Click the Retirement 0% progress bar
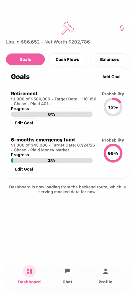Viewport: 135px width, 294px height. pos(52,114)
